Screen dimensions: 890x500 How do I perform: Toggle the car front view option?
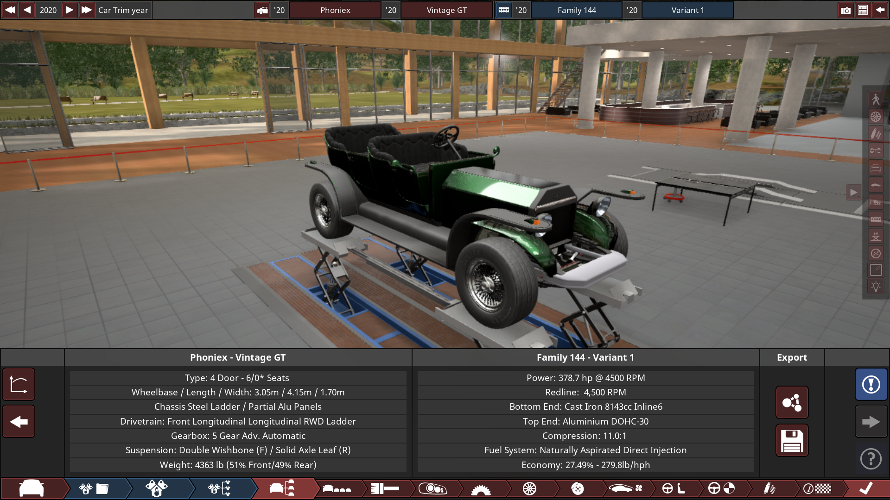876,168
